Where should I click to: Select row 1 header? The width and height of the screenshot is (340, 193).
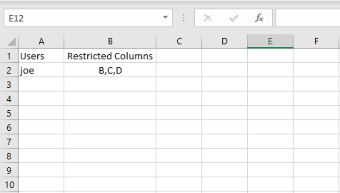coord(9,56)
